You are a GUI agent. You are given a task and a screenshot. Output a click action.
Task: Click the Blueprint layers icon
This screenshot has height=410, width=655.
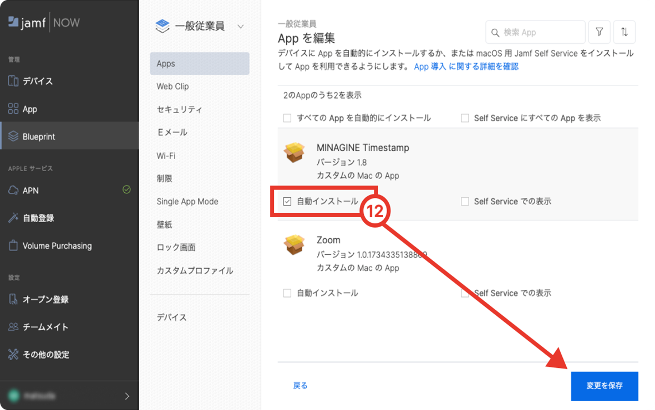(13, 136)
